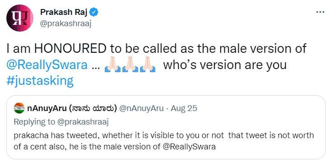The height and width of the screenshot is (167, 335).
Task: Click the middle folded hands emoji
Action: pos(130,65)
